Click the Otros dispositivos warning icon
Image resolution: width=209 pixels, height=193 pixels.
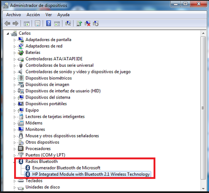tap(21, 142)
